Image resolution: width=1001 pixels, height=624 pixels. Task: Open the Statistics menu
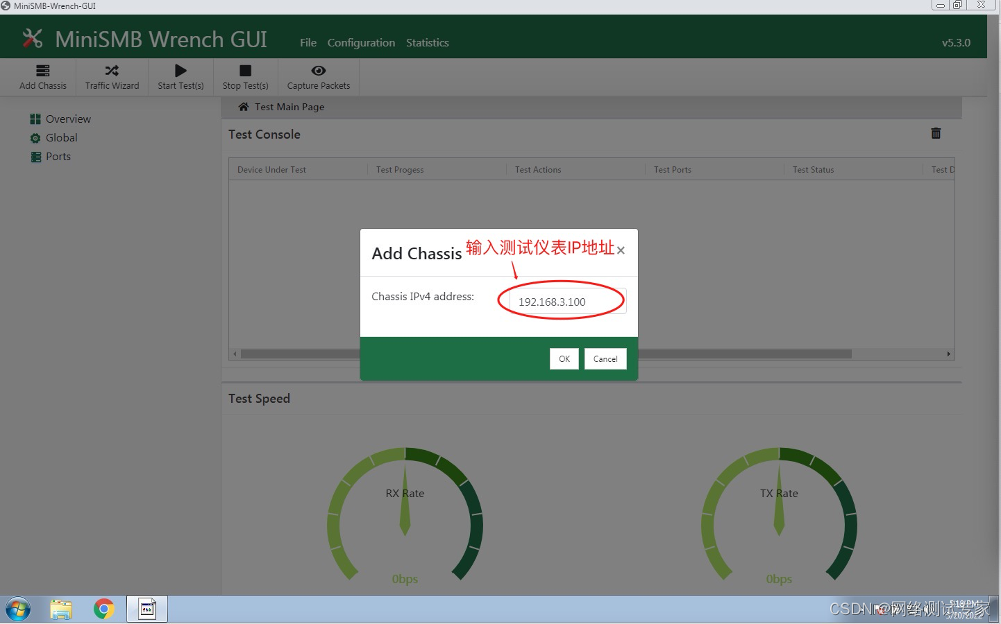[x=427, y=42]
